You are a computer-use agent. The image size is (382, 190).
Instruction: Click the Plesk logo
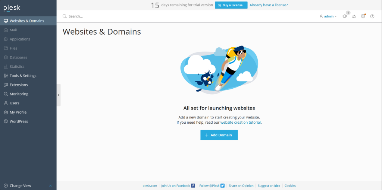point(11,8)
